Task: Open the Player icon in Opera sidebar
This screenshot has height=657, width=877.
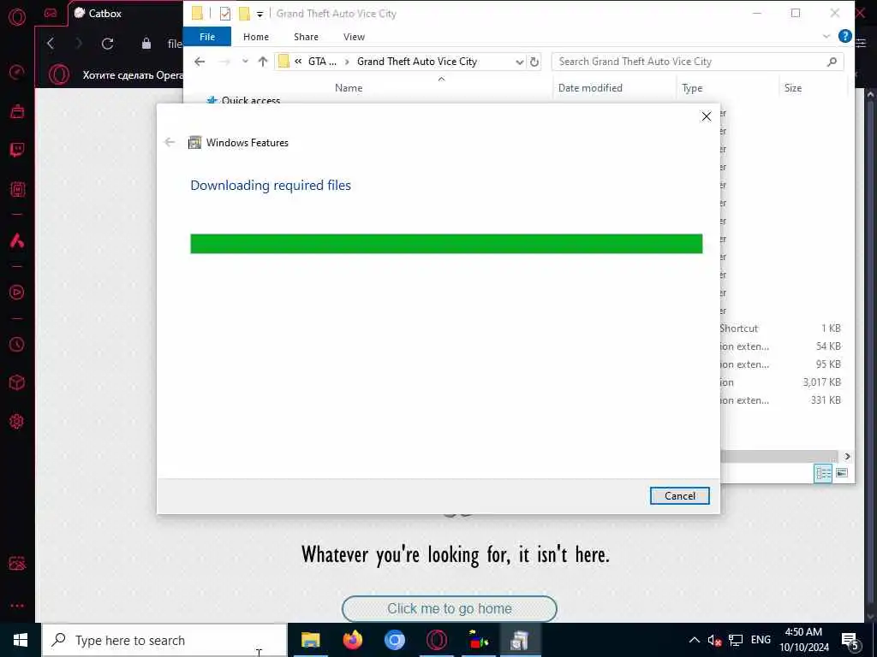Action: [x=17, y=293]
